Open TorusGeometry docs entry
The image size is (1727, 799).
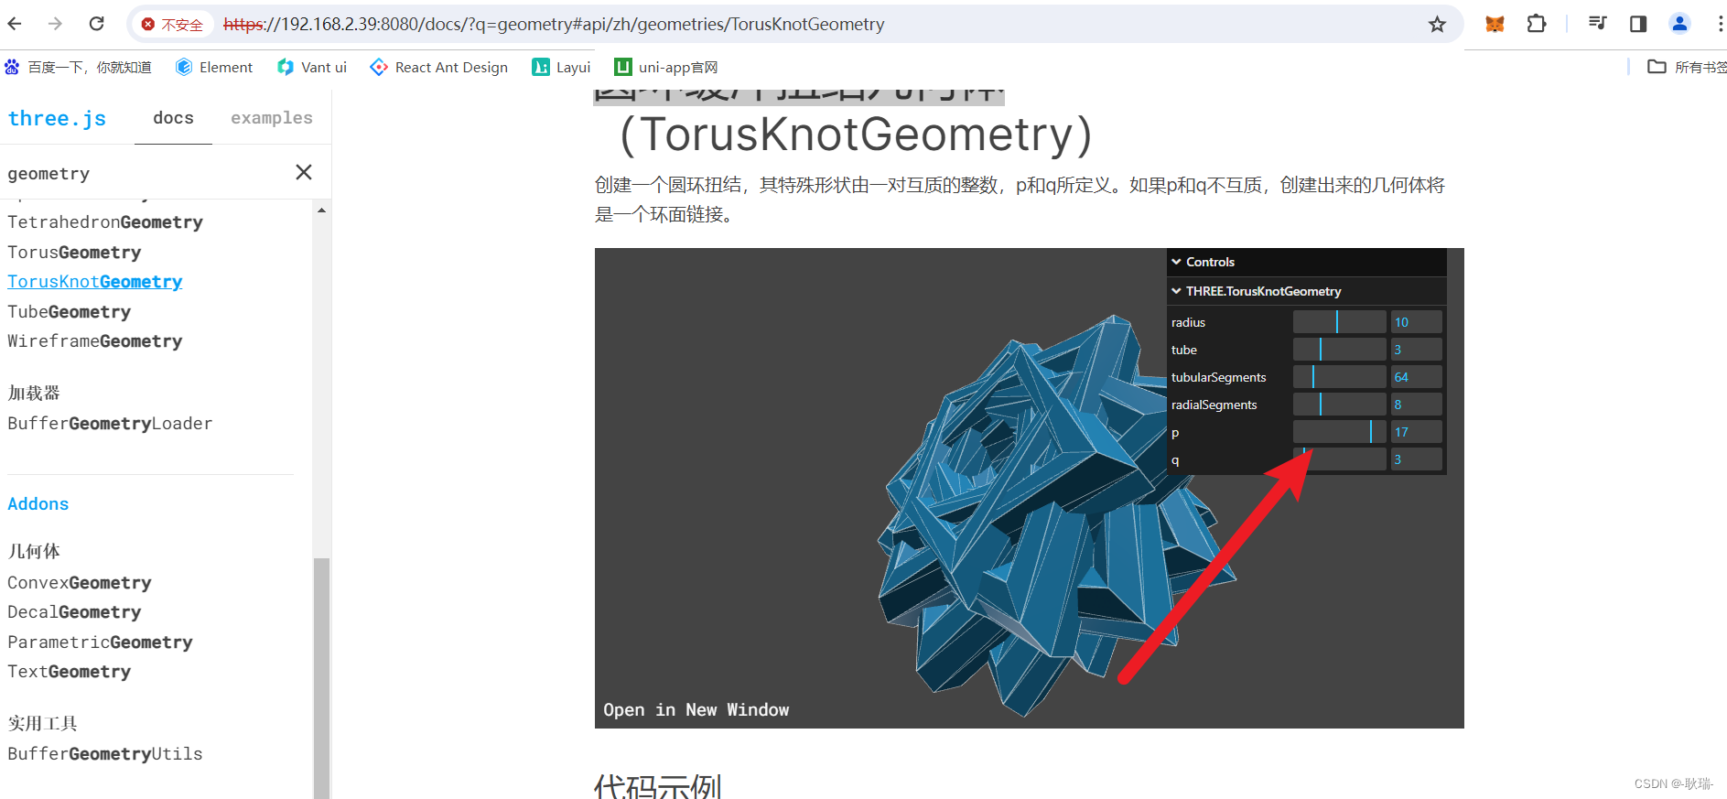[x=74, y=253]
